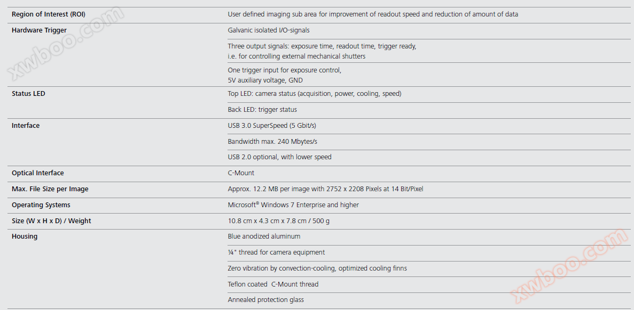Click the Hardware Trigger row heading
The image size is (634, 310).
(x=39, y=30)
